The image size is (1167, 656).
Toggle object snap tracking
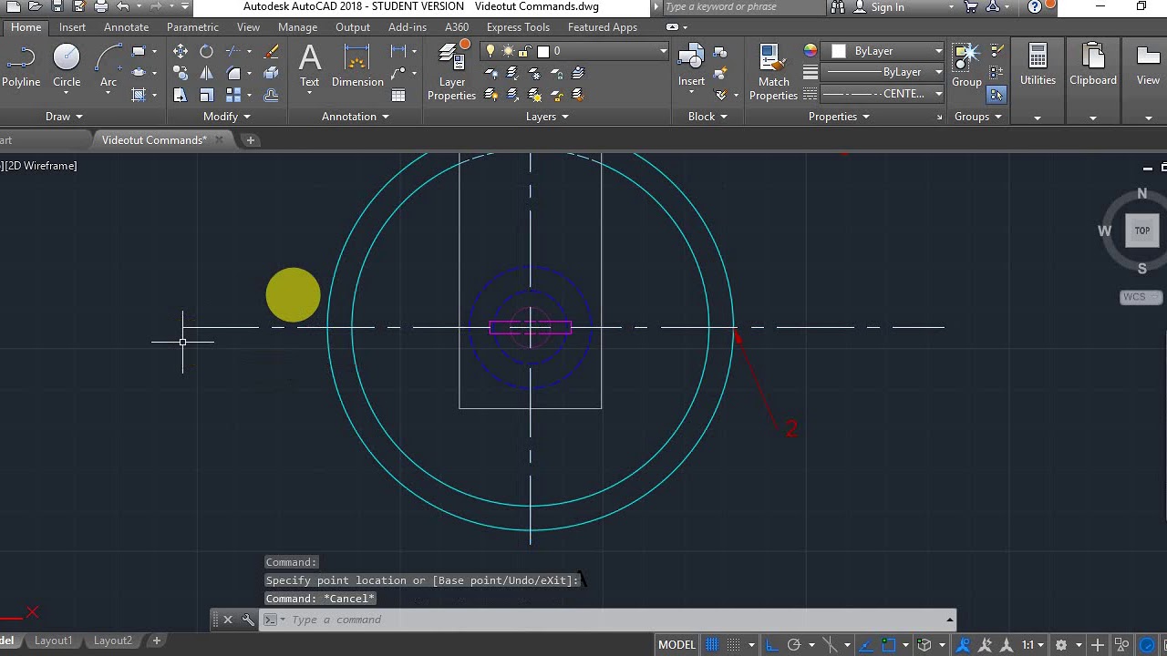tap(865, 644)
